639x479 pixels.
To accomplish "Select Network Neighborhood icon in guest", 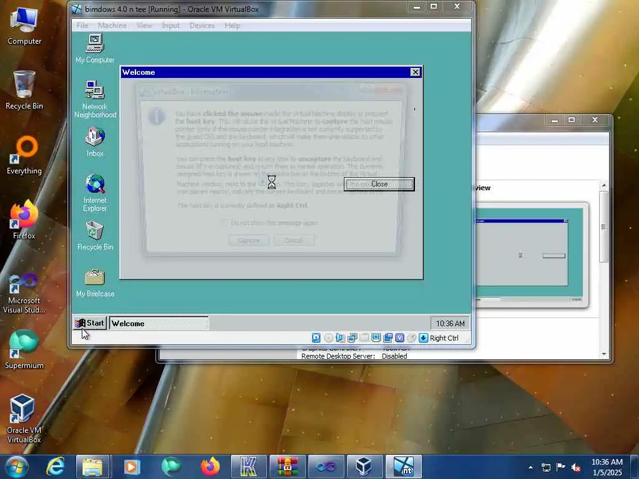I will point(95,99).
